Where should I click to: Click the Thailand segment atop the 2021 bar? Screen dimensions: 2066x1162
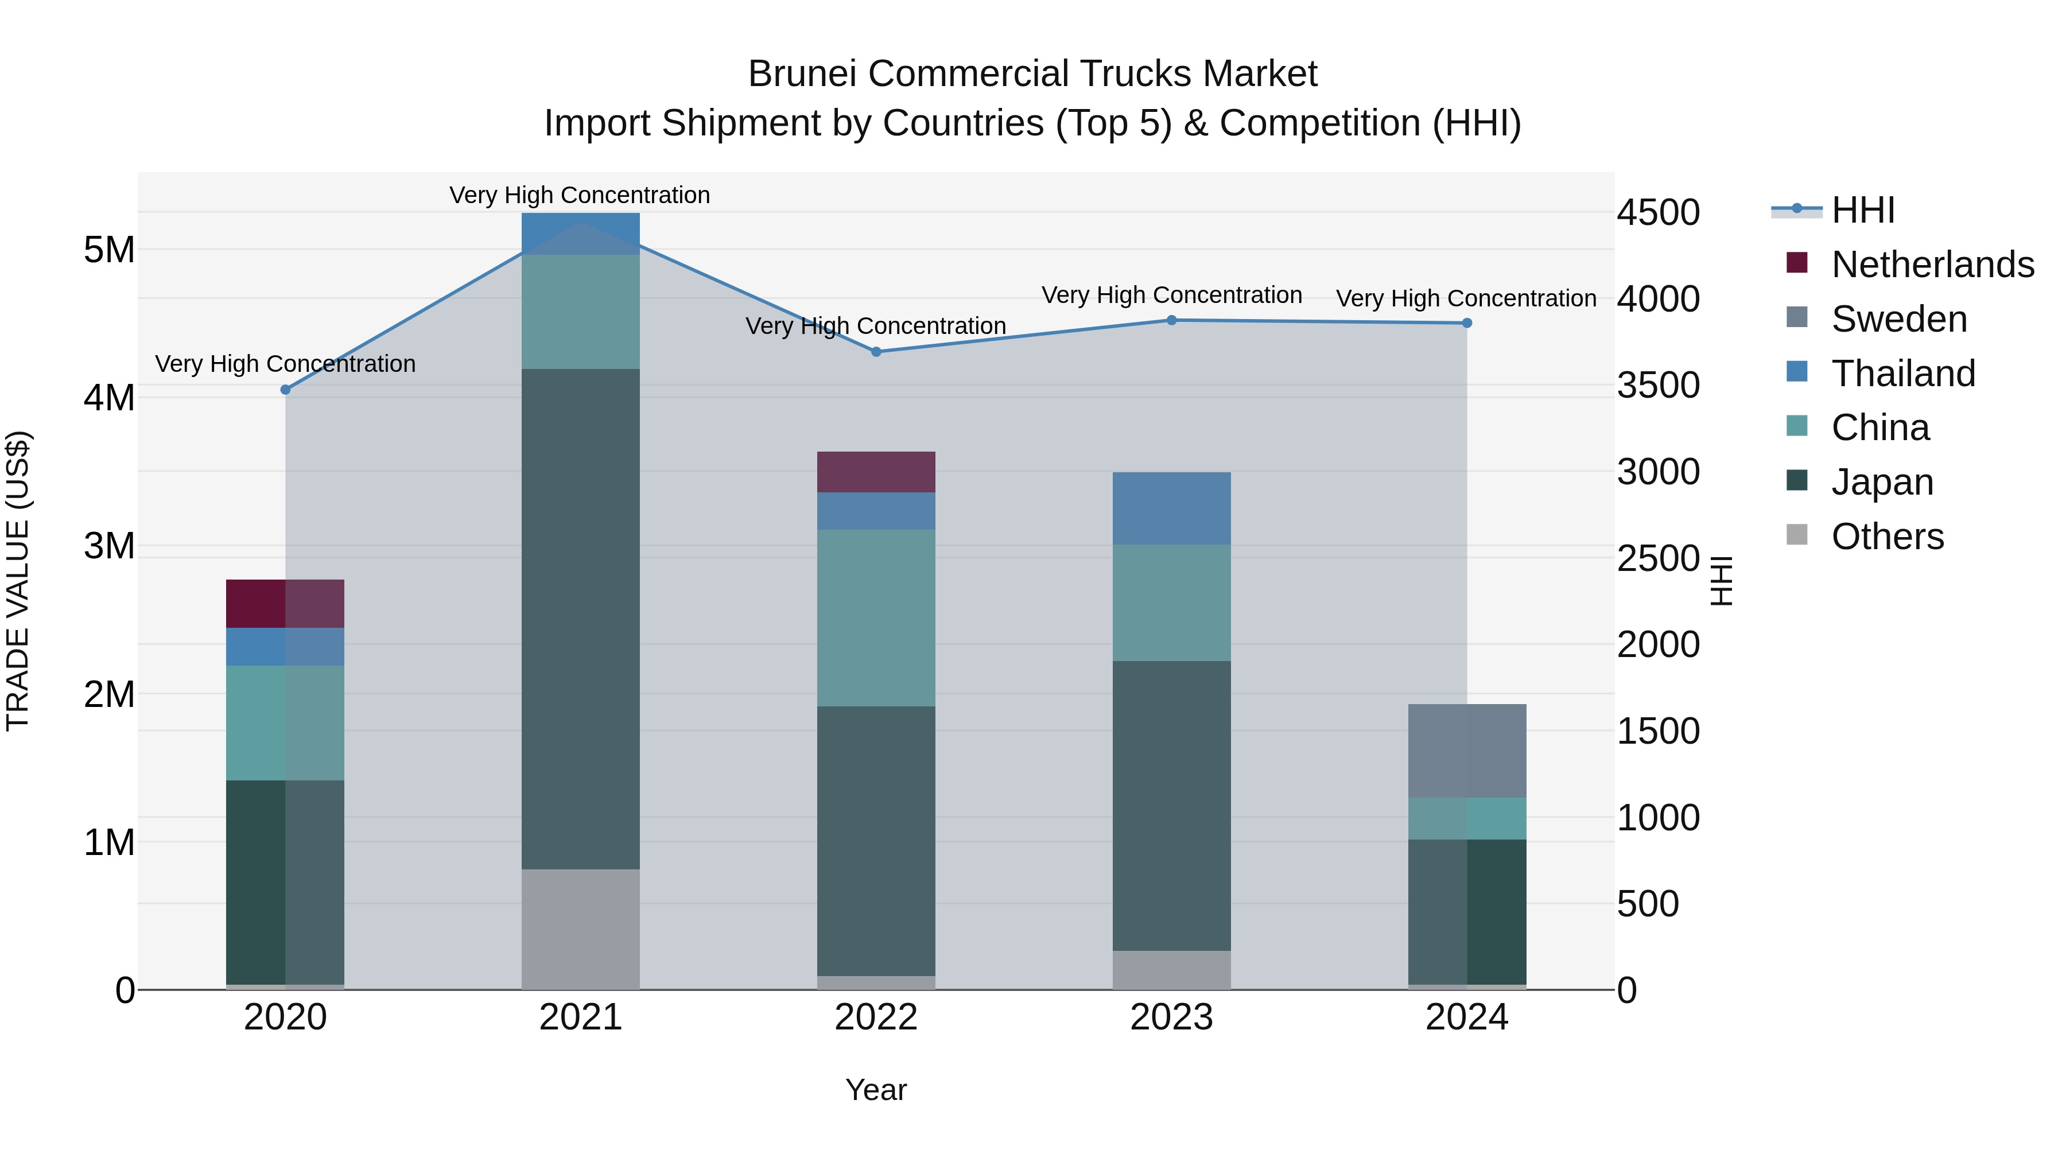coord(581,234)
